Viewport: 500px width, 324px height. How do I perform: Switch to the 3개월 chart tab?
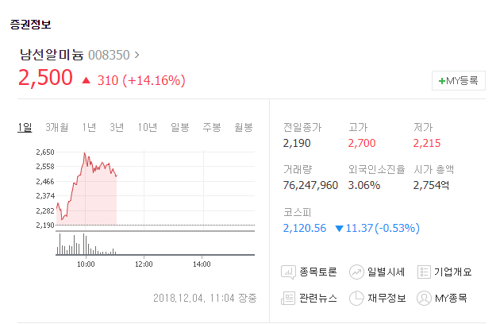(57, 127)
